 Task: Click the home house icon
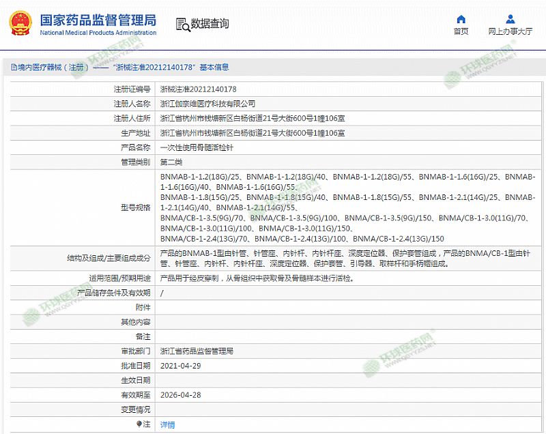pyautogui.click(x=461, y=18)
